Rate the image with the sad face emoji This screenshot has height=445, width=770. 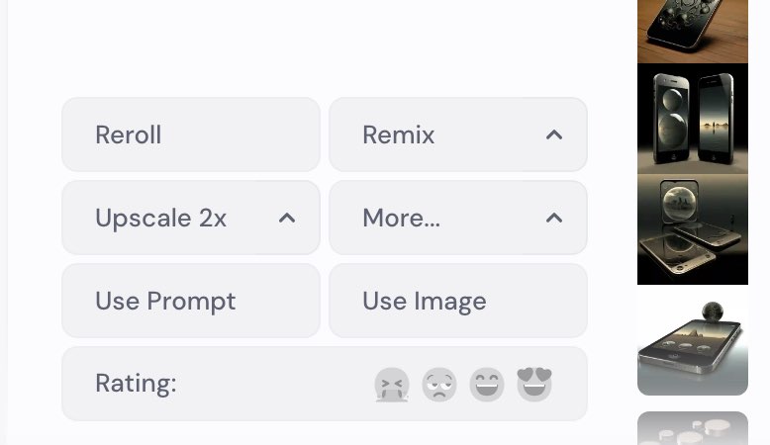[439, 385]
